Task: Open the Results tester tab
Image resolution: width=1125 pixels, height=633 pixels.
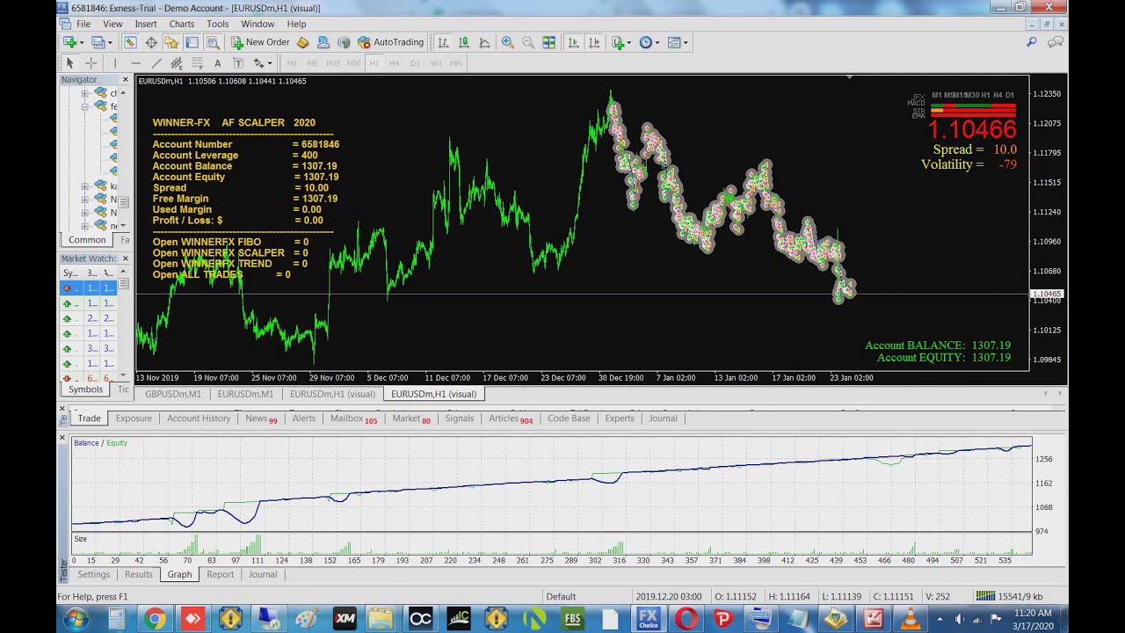Action: pos(138,574)
